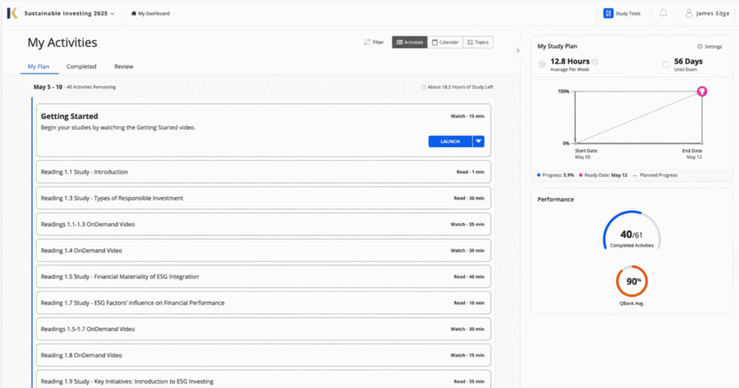The height and width of the screenshot is (388, 739).
Task: Go to My Dashboard home link
Action: [x=150, y=14]
